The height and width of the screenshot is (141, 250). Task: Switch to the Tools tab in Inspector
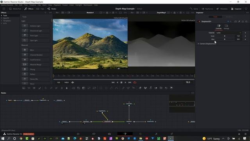coord(215,17)
